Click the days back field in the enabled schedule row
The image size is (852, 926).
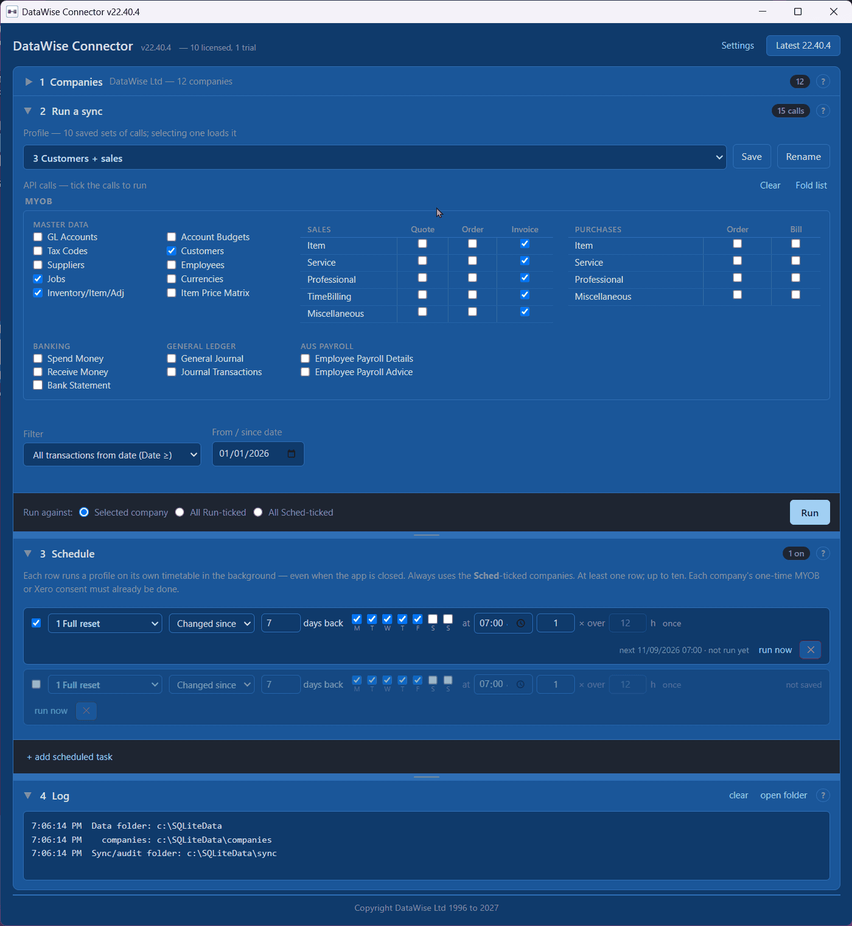[281, 623]
